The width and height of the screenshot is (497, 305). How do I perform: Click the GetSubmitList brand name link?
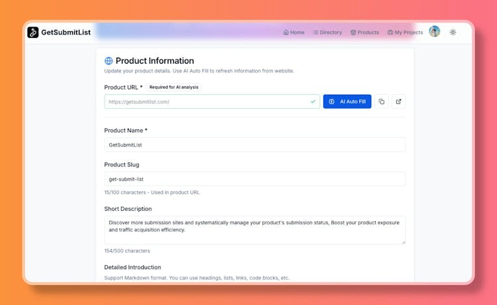(66, 32)
